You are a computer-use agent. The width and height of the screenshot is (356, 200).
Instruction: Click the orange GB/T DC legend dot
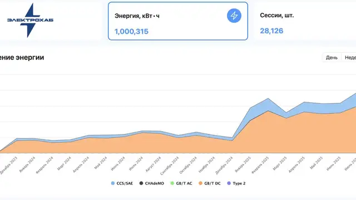coord(200,183)
